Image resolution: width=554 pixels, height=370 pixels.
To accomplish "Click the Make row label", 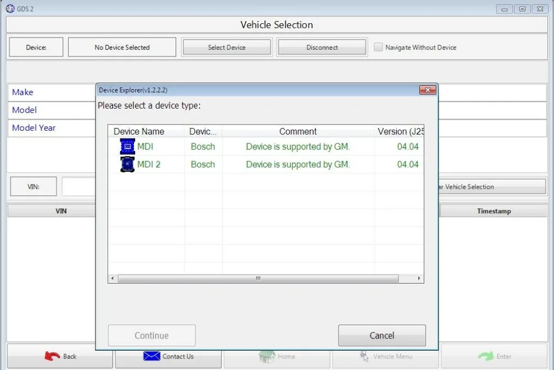I will tap(23, 92).
